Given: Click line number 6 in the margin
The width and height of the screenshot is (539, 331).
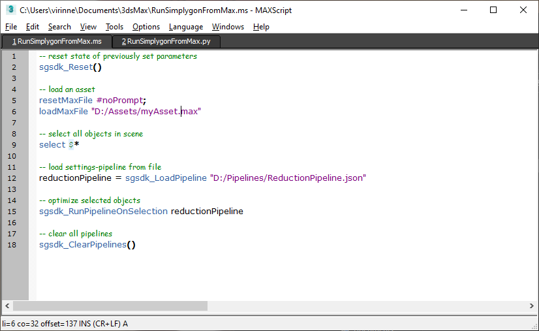Looking at the screenshot, I should pyautogui.click(x=14, y=112).
